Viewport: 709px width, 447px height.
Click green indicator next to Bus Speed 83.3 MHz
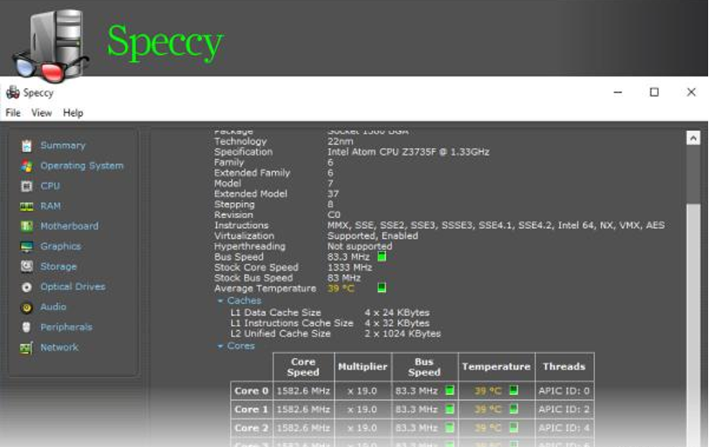(x=382, y=256)
